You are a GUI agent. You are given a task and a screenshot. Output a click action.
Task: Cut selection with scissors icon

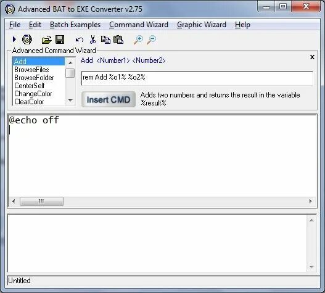click(93, 39)
